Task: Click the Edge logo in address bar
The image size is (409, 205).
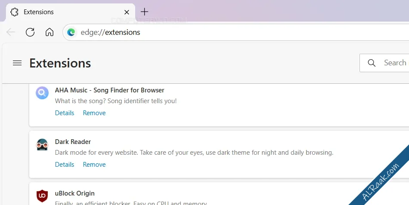Action: (71, 32)
